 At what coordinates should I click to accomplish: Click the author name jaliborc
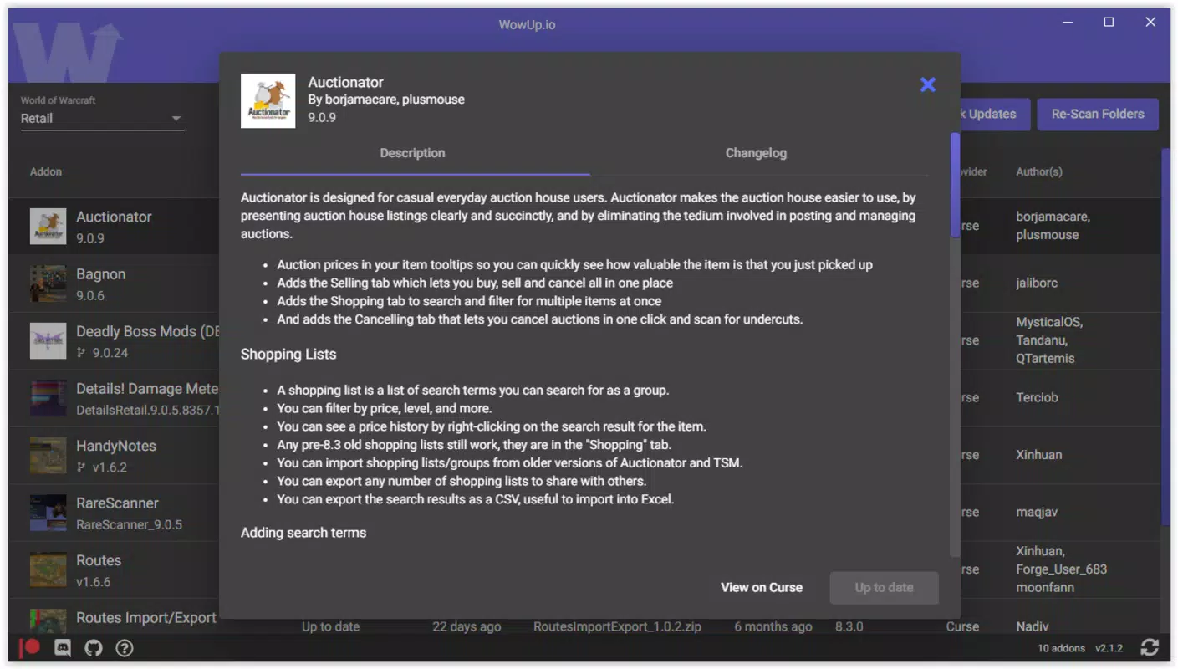(1037, 283)
